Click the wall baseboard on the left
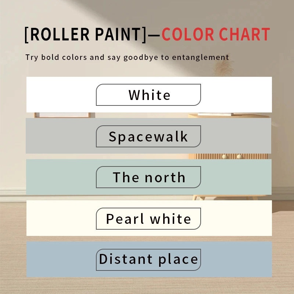 point(13,192)
